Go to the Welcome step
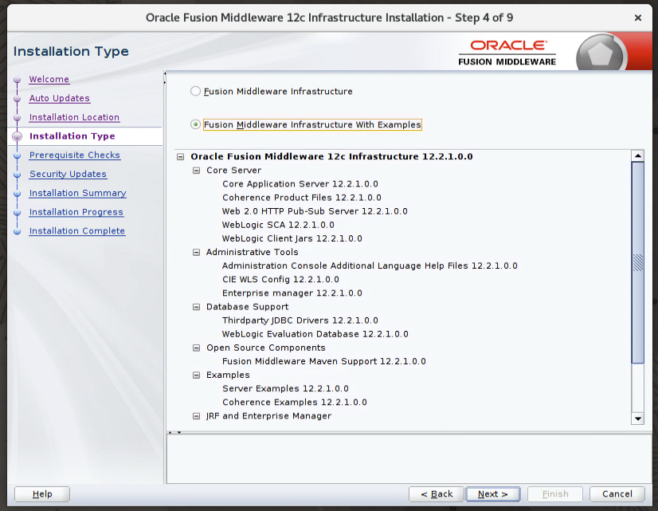 pos(49,79)
